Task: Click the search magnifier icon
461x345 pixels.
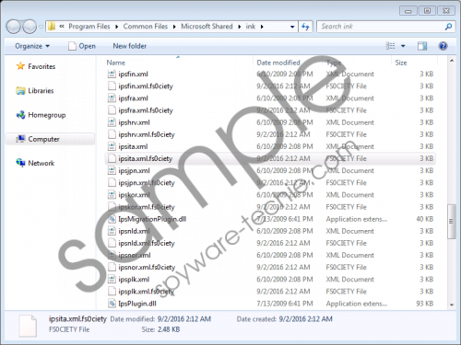Action: tap(448, 27)
